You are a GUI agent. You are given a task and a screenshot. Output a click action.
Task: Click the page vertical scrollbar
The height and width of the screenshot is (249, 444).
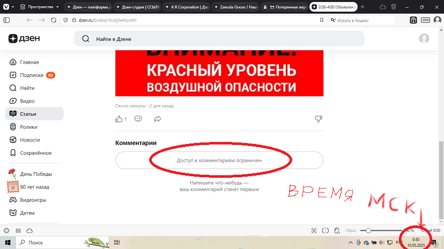441,181
